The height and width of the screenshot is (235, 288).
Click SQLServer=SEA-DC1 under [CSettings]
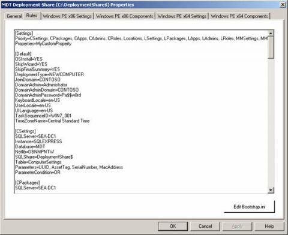[35, 136]
